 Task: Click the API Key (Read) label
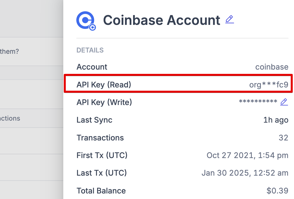(104, 85)
